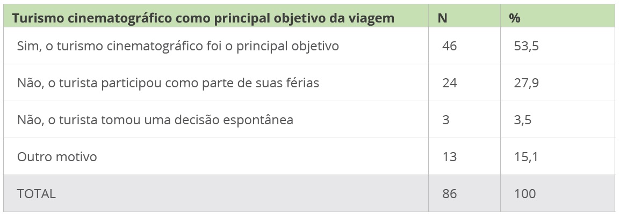The height and width of the screenshot is (218, 620).
Task: Click the 'TOTAL' row label
Action: click(x=37, y=194)
